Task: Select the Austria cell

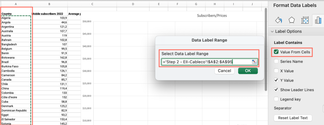Action: pos(16,36)
